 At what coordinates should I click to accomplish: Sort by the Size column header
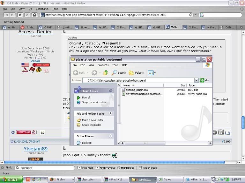point(175,85)
